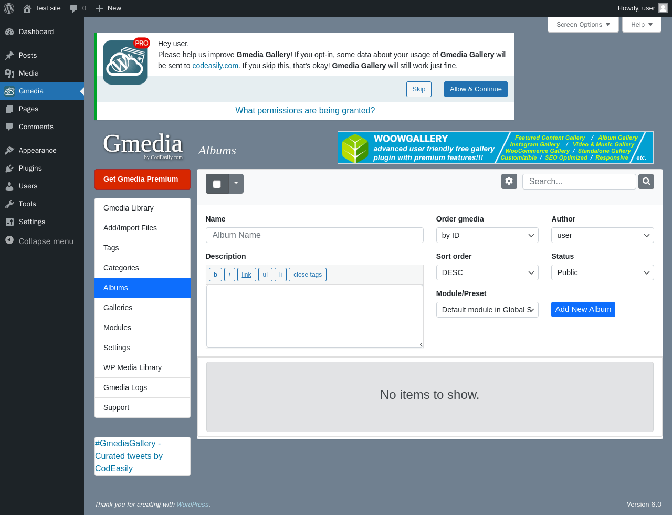Image resolution: width=672 pixels, height=515 pixels.
Task: Open Gmedia Library in plugin menu
Action: click(x=142, y=208)
